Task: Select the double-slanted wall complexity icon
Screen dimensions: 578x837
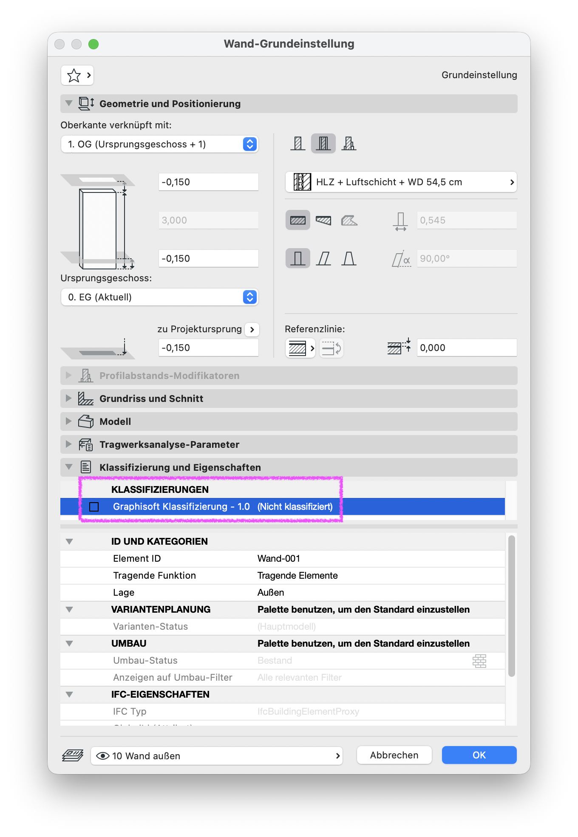Action: pyautogui.click(x=349, y=258)
